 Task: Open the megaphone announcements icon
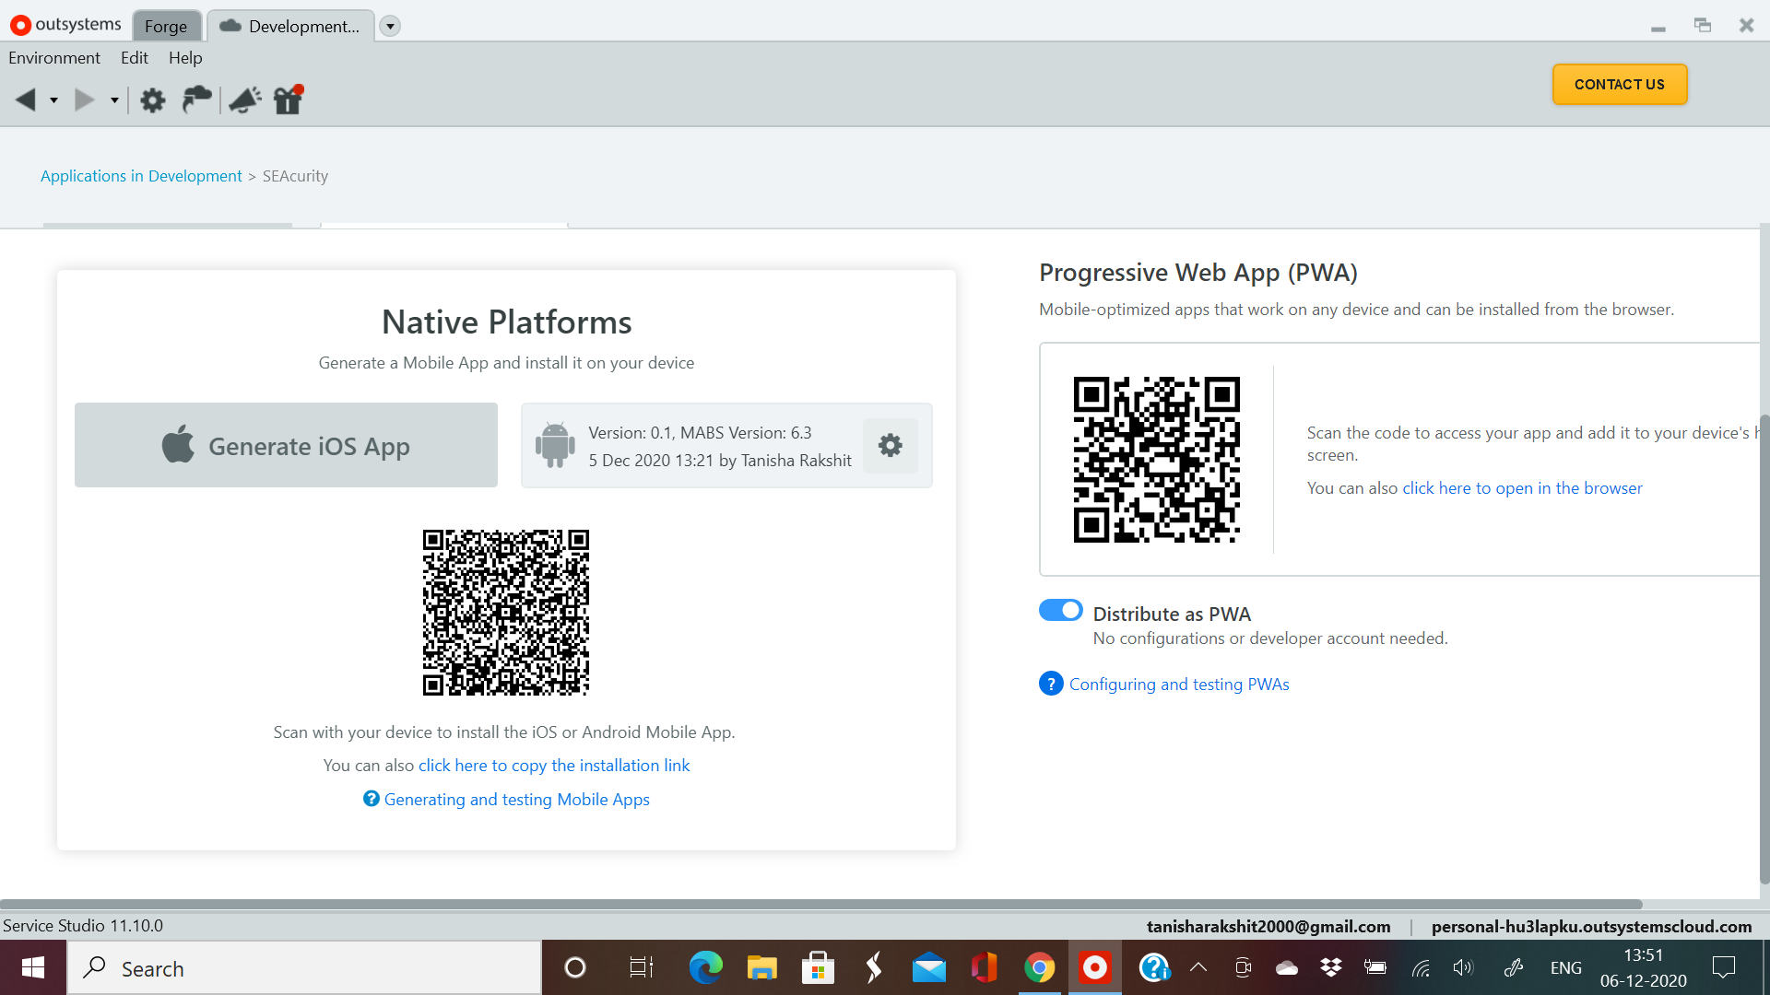click(244, 99)
